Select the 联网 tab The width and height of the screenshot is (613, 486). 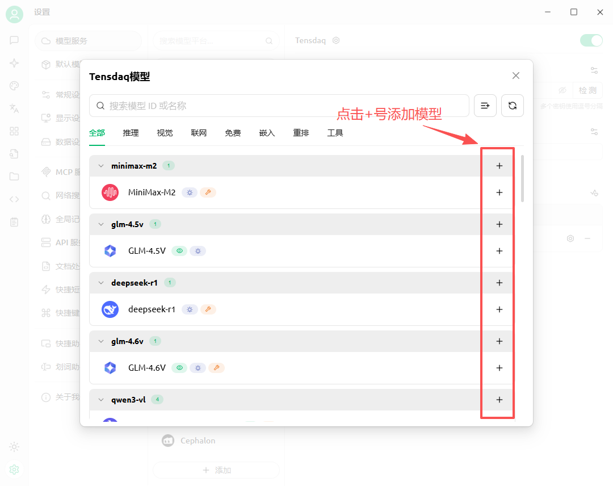[199, 133]
